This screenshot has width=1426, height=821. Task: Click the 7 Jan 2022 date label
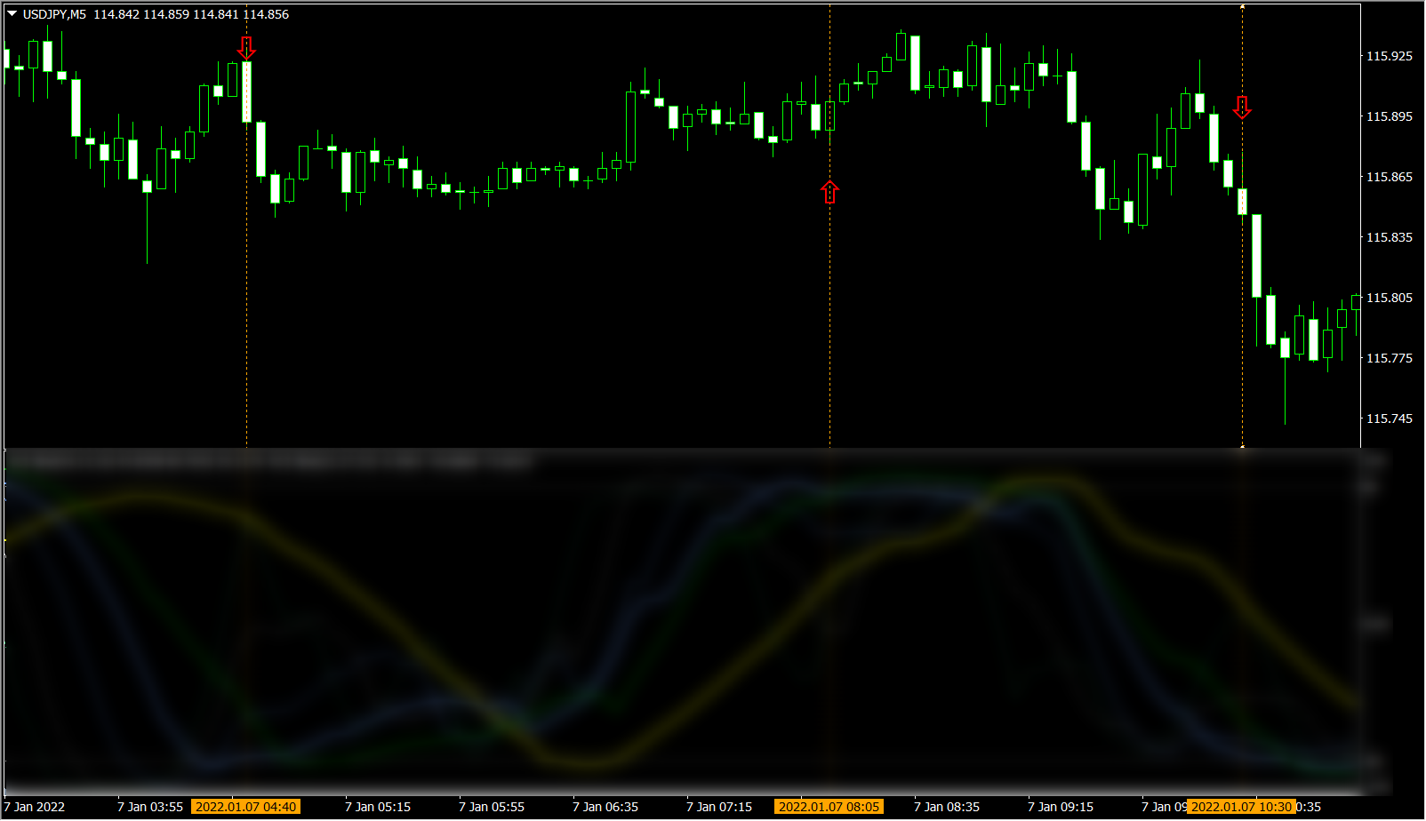(x=35, y=807)
